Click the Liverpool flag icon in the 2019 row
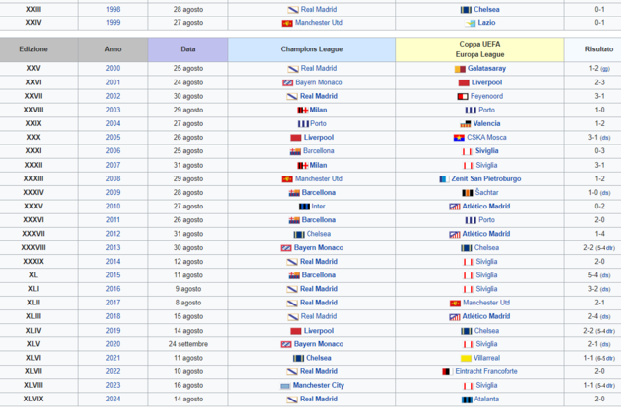 295,331
